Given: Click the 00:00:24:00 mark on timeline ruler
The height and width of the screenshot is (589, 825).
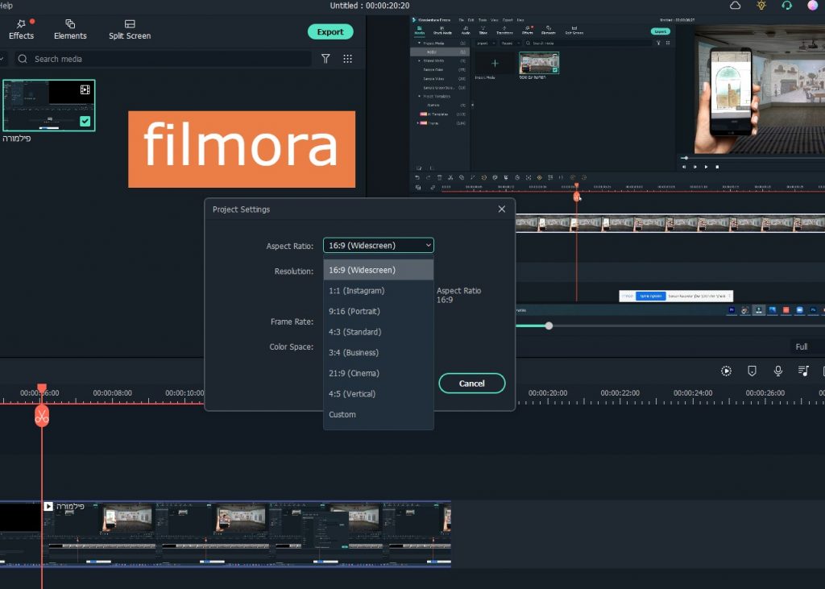Looking at the screenshot, I should (692, 392).
